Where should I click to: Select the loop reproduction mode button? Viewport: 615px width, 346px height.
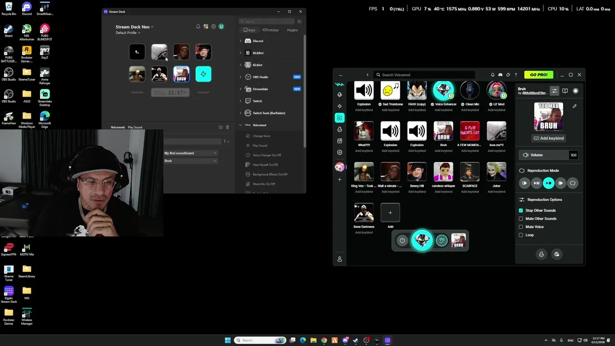pyautogui.click(x=573, y=183)
